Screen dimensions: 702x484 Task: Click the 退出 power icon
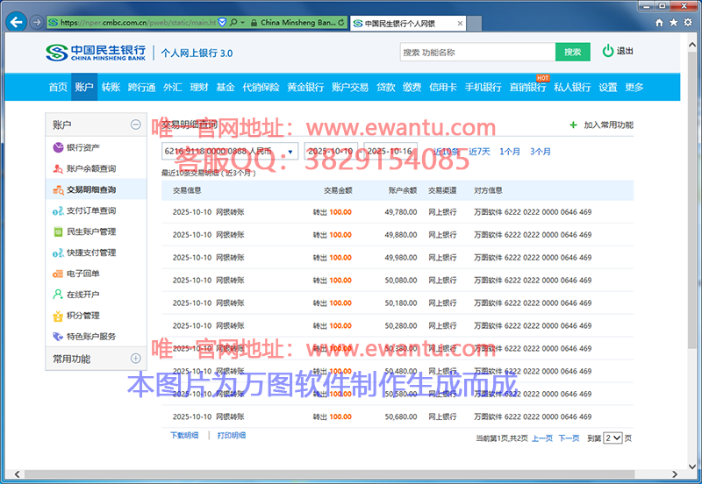point(607,51)
